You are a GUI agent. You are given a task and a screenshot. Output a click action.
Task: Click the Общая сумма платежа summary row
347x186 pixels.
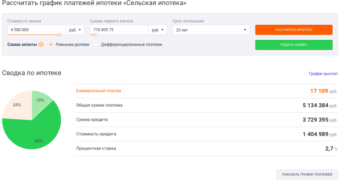pos(206,105)
